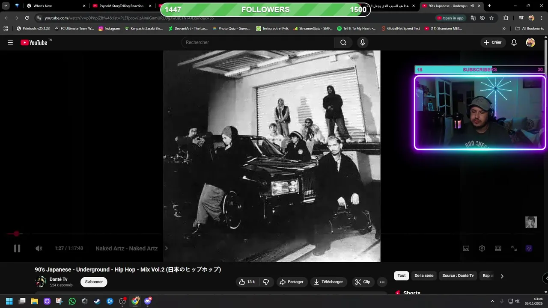Open more actions ellipsis under video
Image resolution: width=548 pixels, height=308 pixels.
coord(382,282)
